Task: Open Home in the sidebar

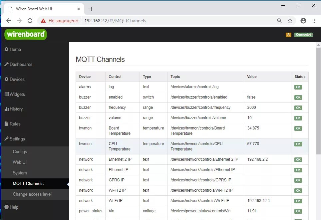Action: [x=13, y=49]
